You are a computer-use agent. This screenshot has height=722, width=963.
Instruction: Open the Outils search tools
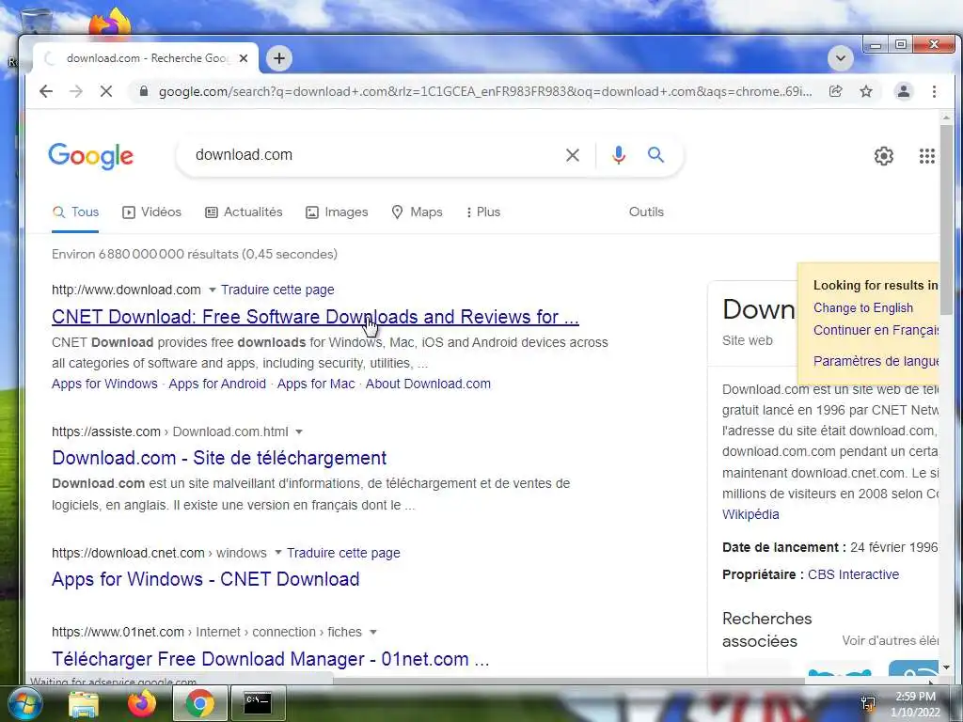pyautogui.click(x=646, y=212)
